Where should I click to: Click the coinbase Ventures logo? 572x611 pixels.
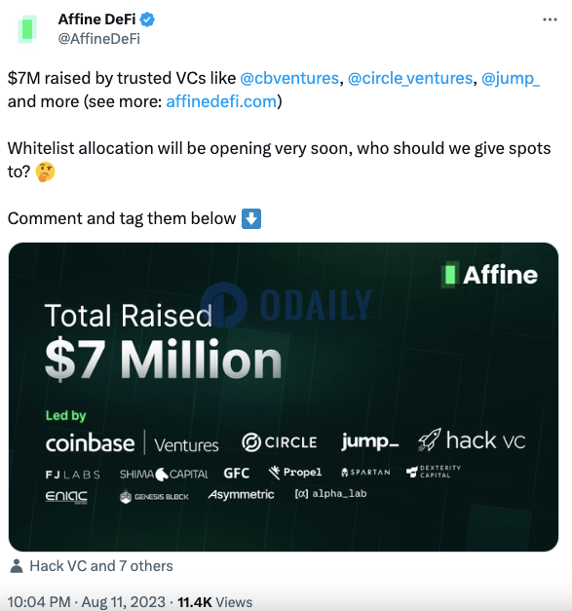133,443
